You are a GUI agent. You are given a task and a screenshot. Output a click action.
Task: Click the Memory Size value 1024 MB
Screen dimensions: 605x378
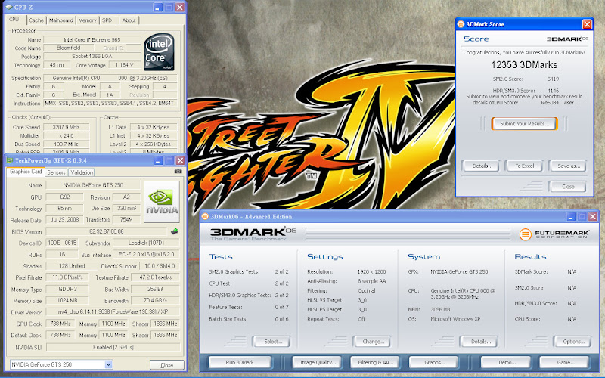click(67, 300)
